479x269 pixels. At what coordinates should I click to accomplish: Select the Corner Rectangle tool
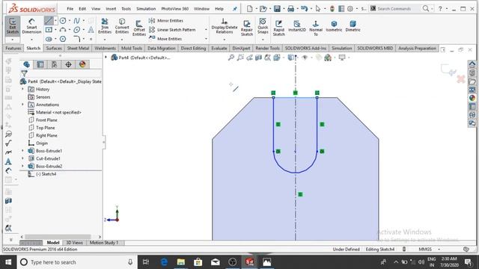pyautogui.click(x=49, y=30)
